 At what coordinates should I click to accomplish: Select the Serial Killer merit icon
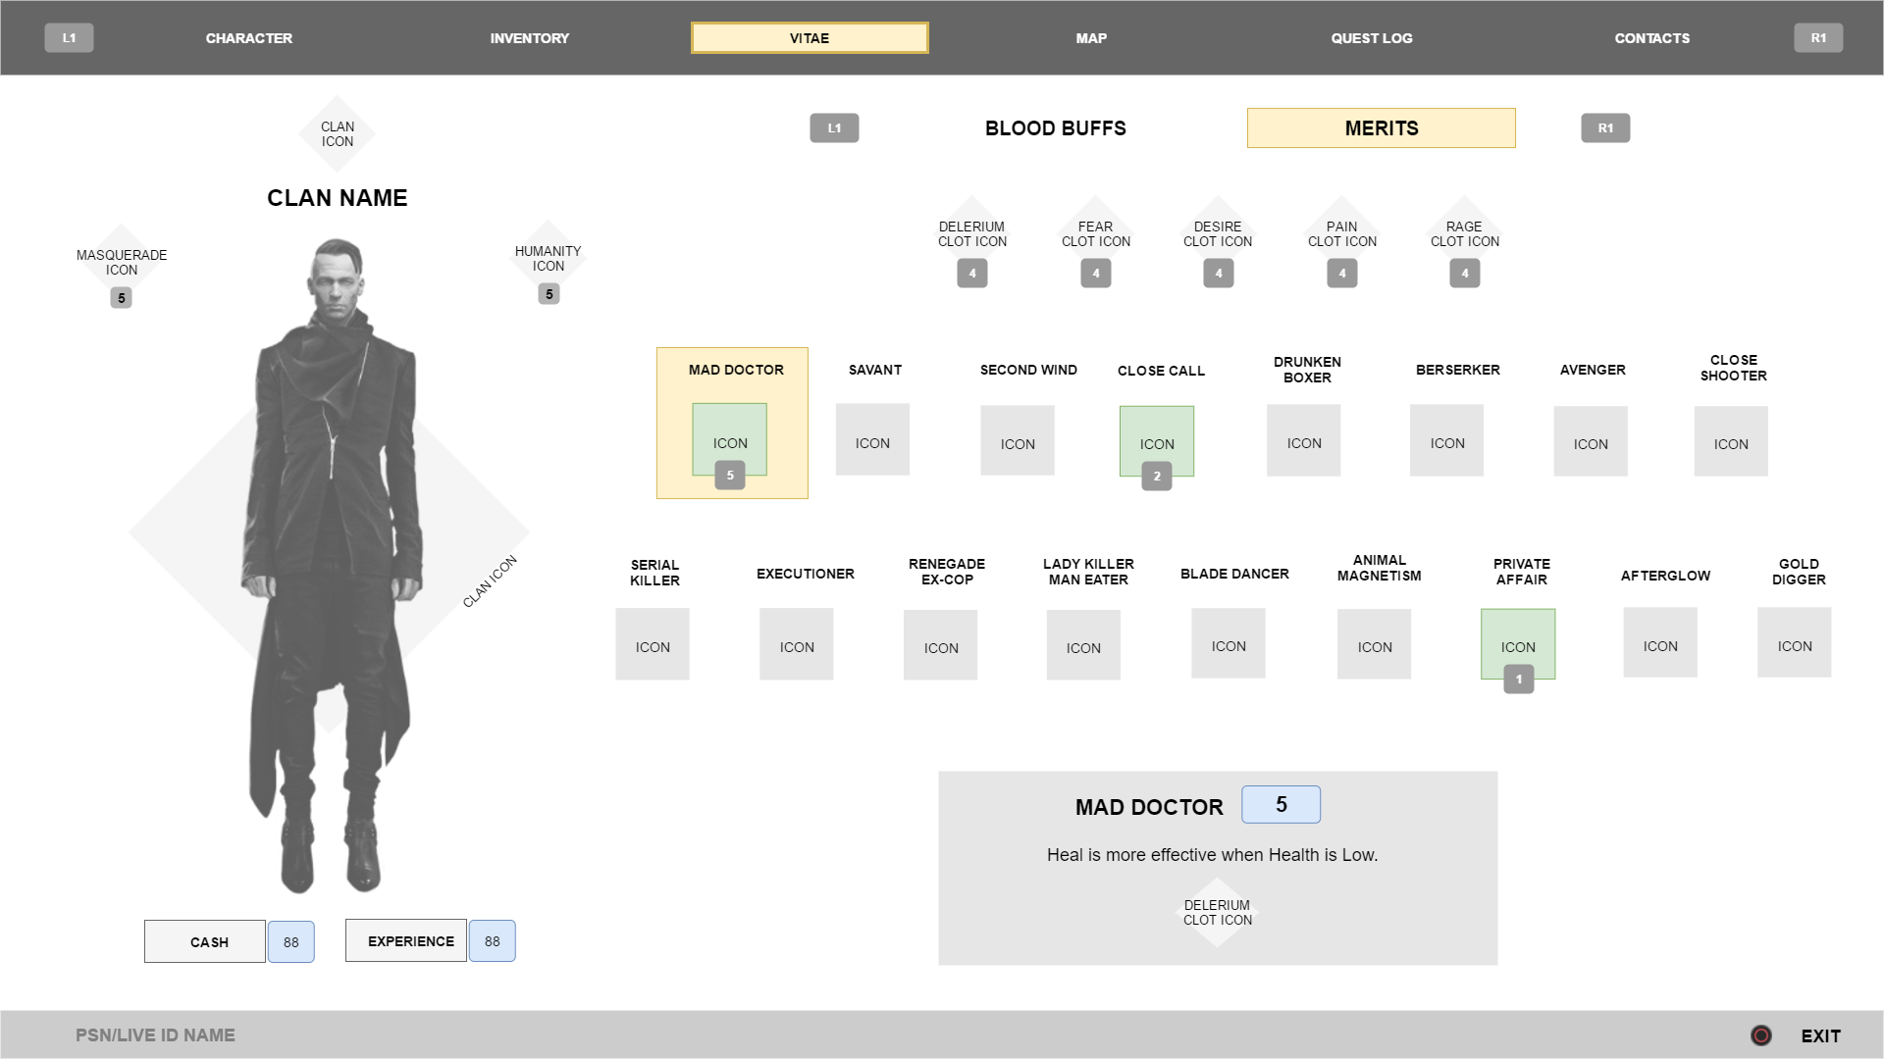pyautogui.click(x=653, y=644)
